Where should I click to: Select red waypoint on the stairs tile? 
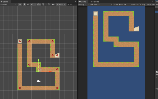(x=57, y=55)
